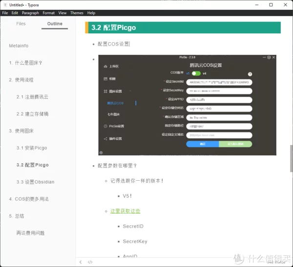The image size is (293, 267).
Task: Select 七牛图床 in PicGo sidebar
Action: pyautogui.click(x=114, y=114)
